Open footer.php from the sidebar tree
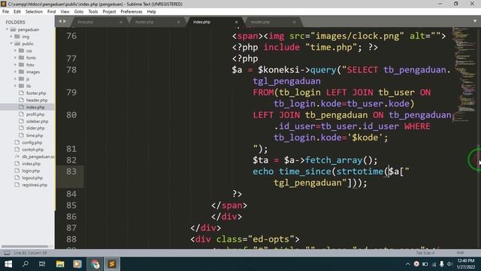Viewport: 481px width, 271px height. click(36, 93)
